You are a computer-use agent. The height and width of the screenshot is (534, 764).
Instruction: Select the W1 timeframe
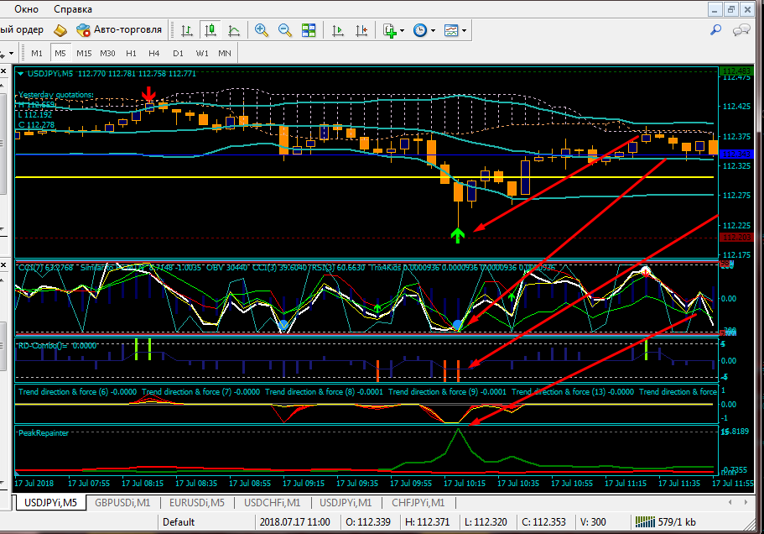[x=202, y=53]
